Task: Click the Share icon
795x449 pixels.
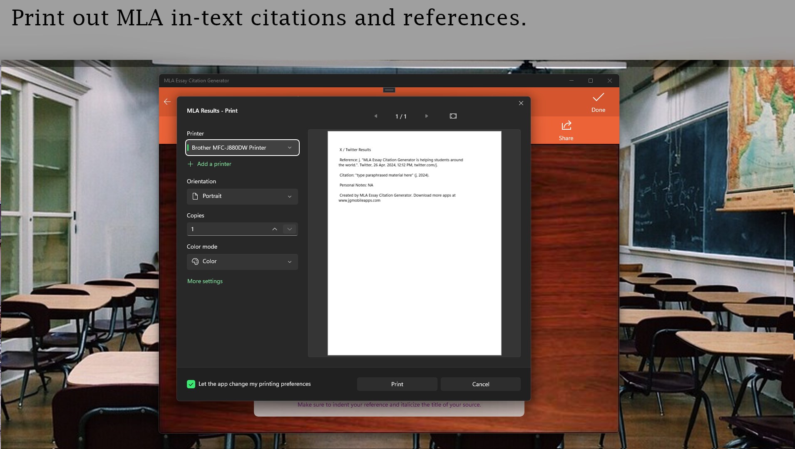Action: tap(566, 126)
